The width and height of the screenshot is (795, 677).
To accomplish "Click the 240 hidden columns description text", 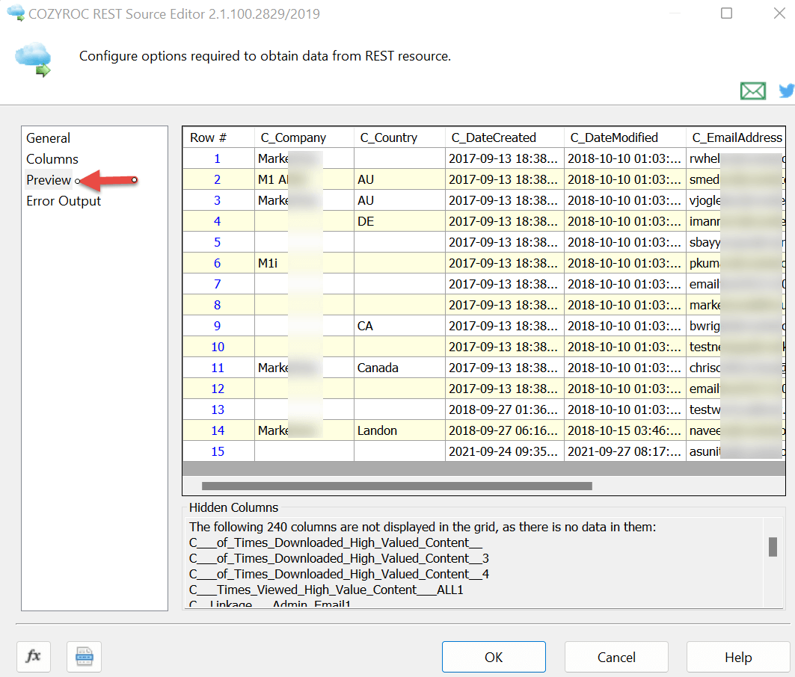I will pos(423,527).
